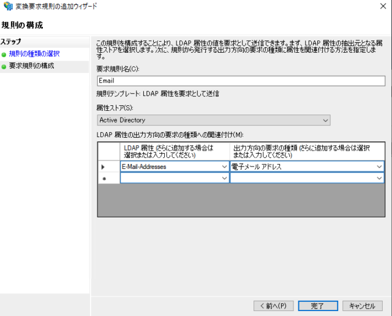The image size is (392, 316).
Task: Click the LDAP 属性 column header
Action: click(175, 151)
